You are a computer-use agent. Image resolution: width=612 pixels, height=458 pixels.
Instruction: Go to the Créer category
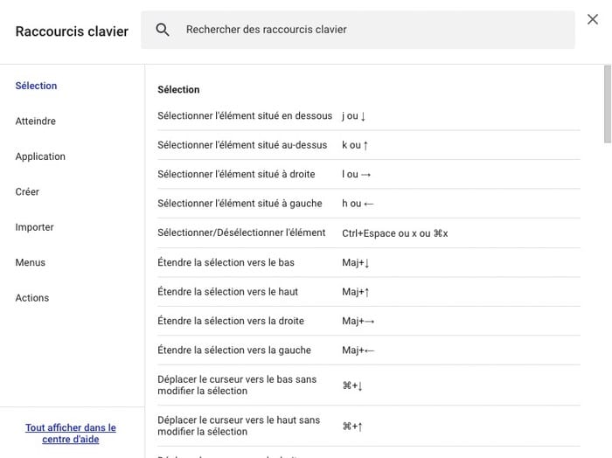click(x=27, y=191)
